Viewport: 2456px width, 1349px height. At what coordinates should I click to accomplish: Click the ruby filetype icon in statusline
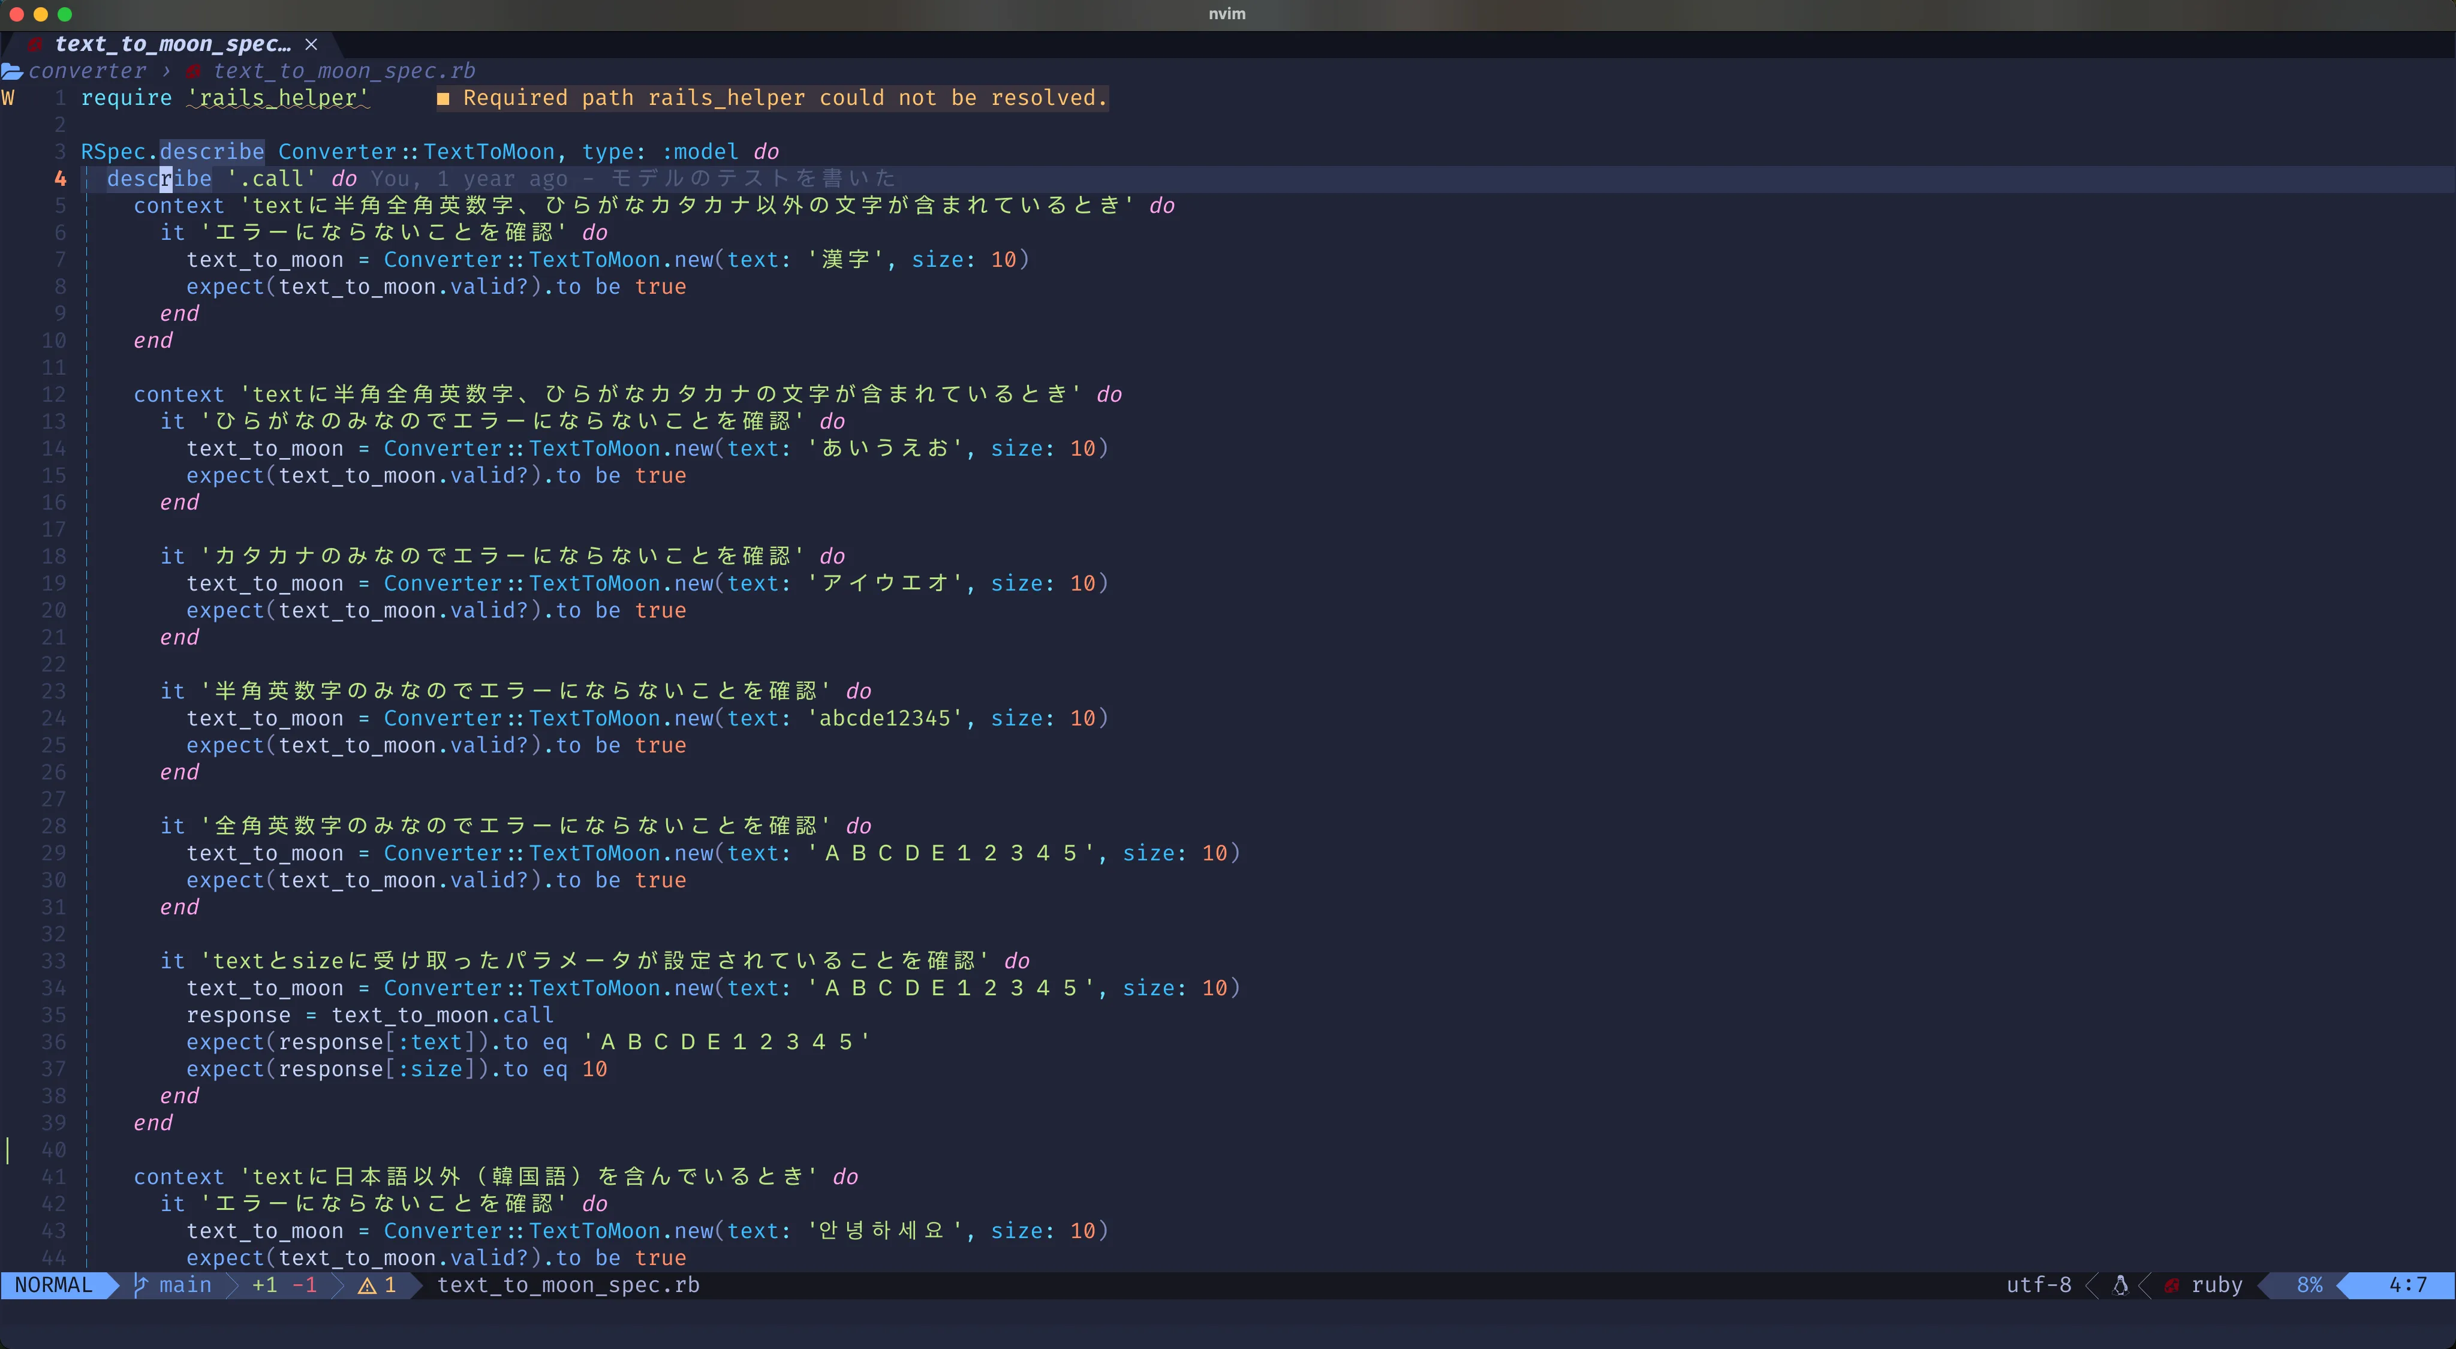[2172, 1286]
